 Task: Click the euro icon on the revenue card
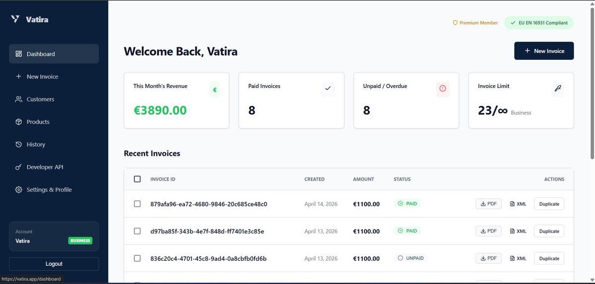point(215,90)
